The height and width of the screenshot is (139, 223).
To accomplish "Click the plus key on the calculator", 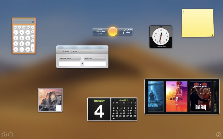I will (x=33, y=41).
